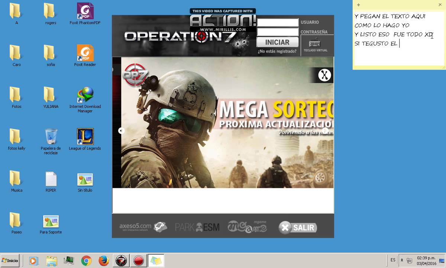Open Firefox from taskbar
The image size is (446, 268).
(x=104, y=261)
